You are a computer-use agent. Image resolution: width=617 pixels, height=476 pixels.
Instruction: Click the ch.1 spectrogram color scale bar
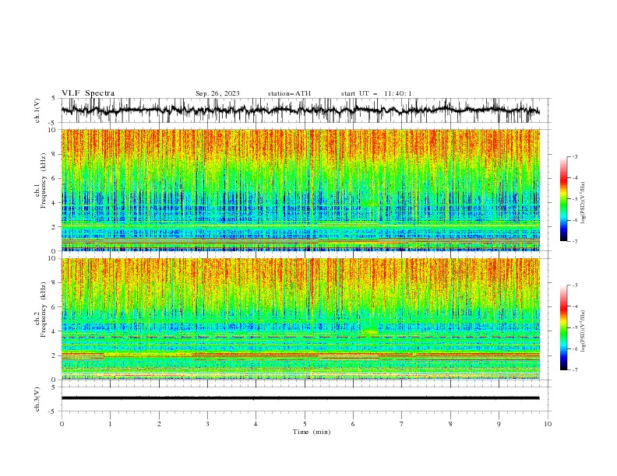coord(564,199)
